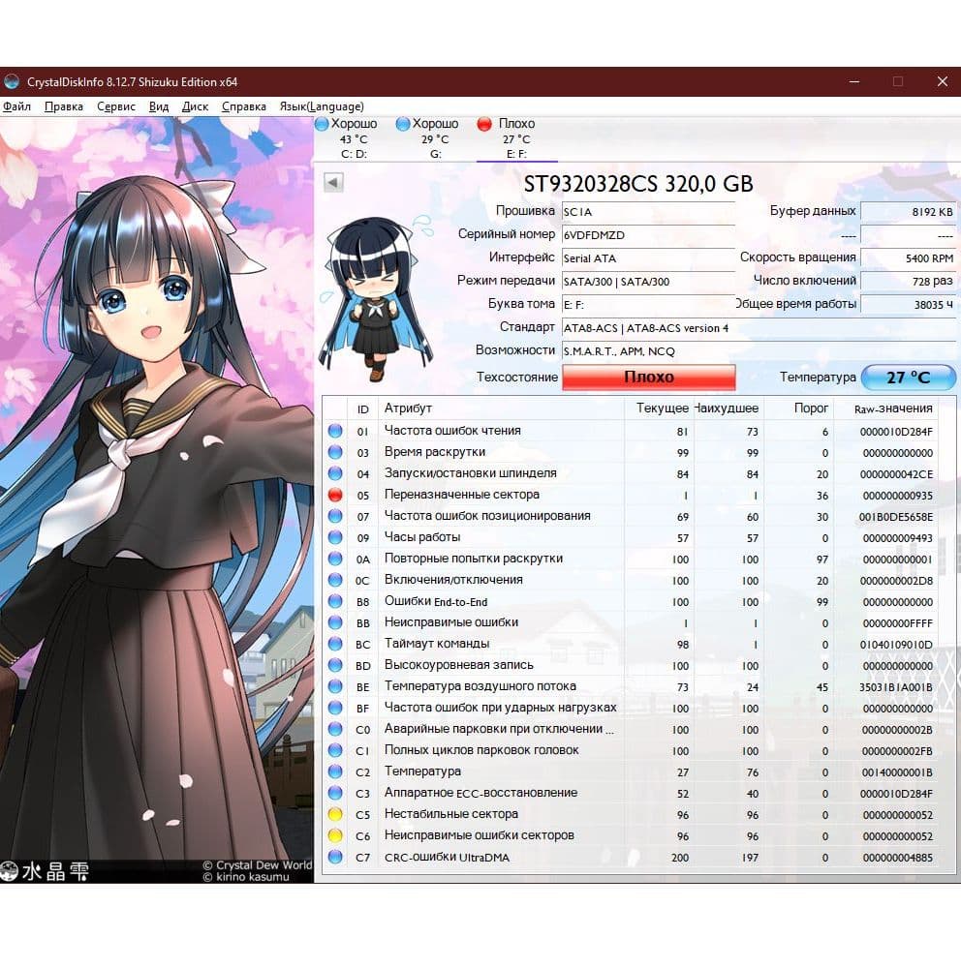Click the crying Shizuku chibi character image
This screenshot has width=961, height=968.
(x=377, y=298)
